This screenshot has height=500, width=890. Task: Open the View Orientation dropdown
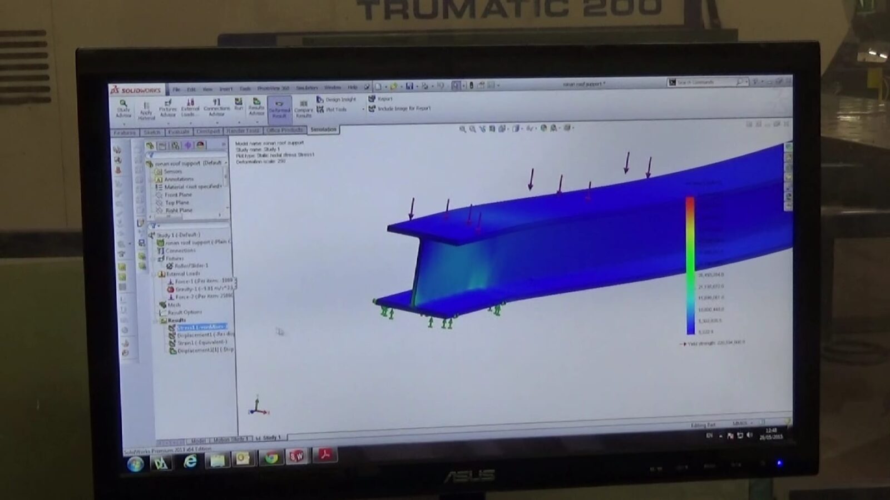tap(503, 128)
